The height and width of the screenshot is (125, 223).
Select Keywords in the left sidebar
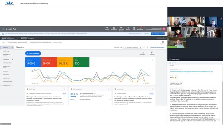[5, 71]
